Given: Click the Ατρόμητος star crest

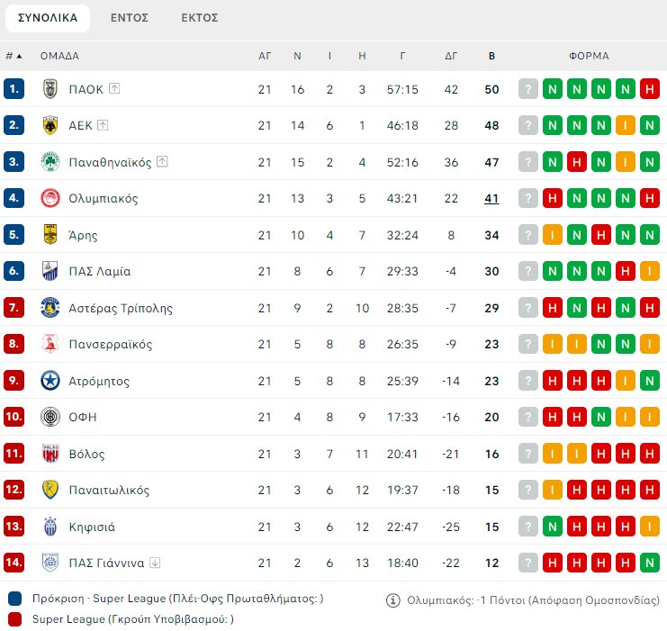Looking at the screenshot, I should coord(50,381).
